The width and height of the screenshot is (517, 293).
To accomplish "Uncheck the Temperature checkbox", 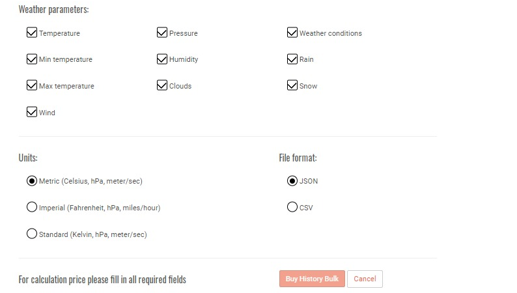I will click(x=32, y=33).
